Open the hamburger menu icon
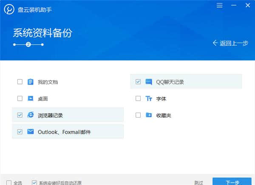The width and height of the screenshot is (255, 185). (219, 5)
